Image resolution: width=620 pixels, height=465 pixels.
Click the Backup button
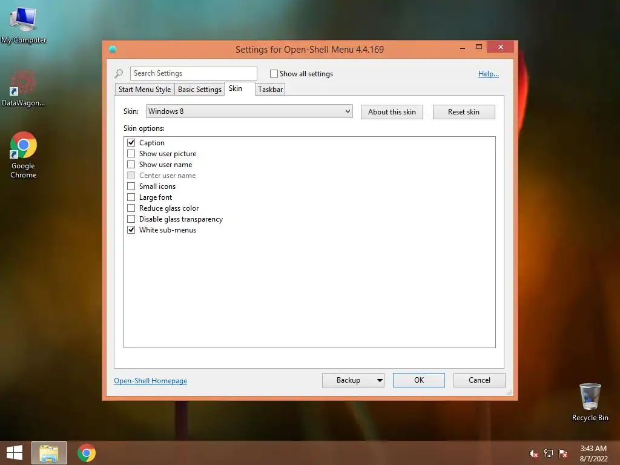coord(348,380)
